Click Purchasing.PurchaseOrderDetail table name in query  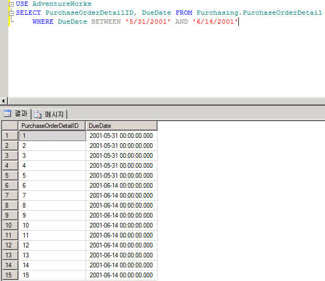click(x=259, y=13)
